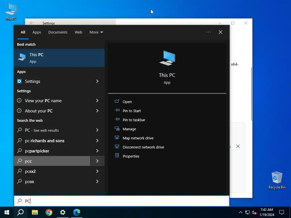Expand the View your PC name arrow
The image size is (291, 218).
tap(97, 100)
